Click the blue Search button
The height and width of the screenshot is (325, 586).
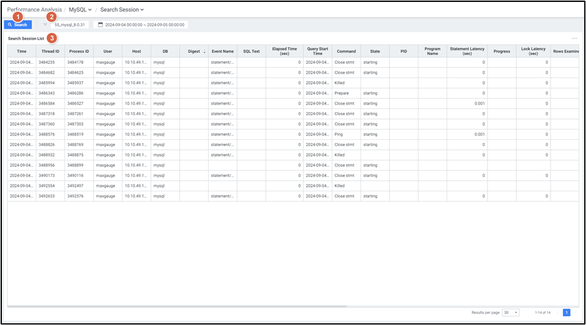point(18,25)
